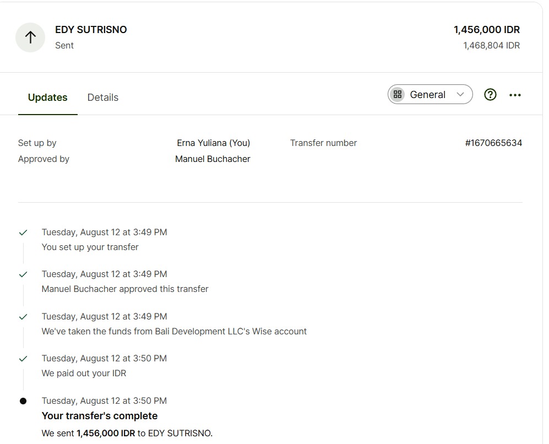The height and width of the screenshot is (444, 549).
Task: Click the 1,468,804 IDR total amount
Action: point(491,46)
